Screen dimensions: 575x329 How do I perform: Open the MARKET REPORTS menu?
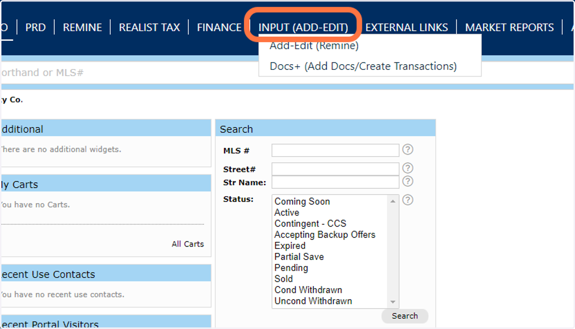pyautogui.click(x=509, y=27)
